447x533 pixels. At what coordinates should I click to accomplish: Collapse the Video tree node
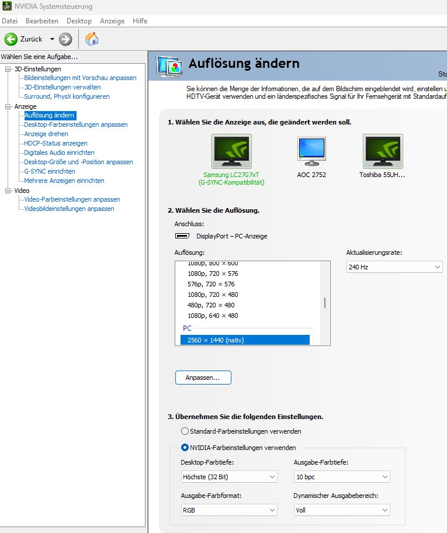[x=8, y=191]
